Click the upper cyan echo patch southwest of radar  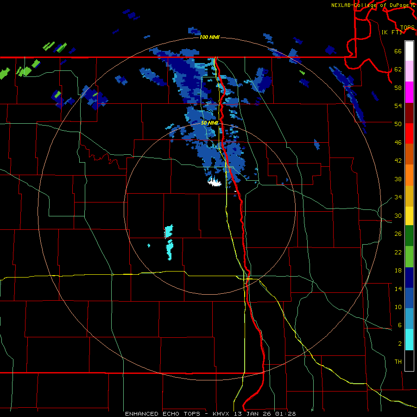pos(169,231)
